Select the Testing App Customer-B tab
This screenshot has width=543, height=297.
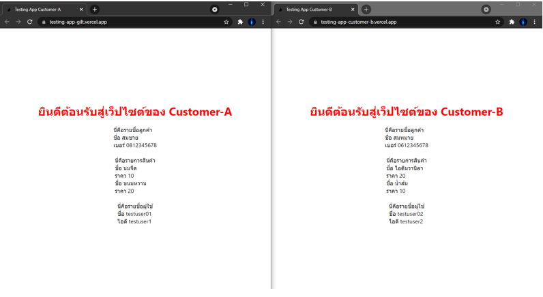(x=315, y=10)
